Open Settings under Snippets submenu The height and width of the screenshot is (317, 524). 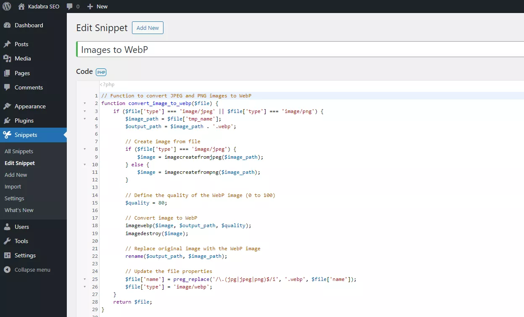14,198
